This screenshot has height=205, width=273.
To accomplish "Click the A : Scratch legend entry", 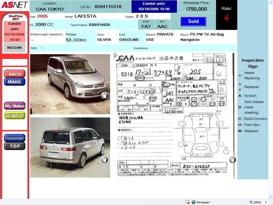I will (247, 96).
